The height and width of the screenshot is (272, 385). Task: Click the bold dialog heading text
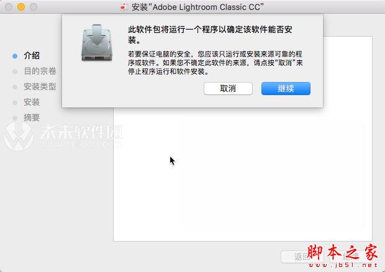click(210, 35)
